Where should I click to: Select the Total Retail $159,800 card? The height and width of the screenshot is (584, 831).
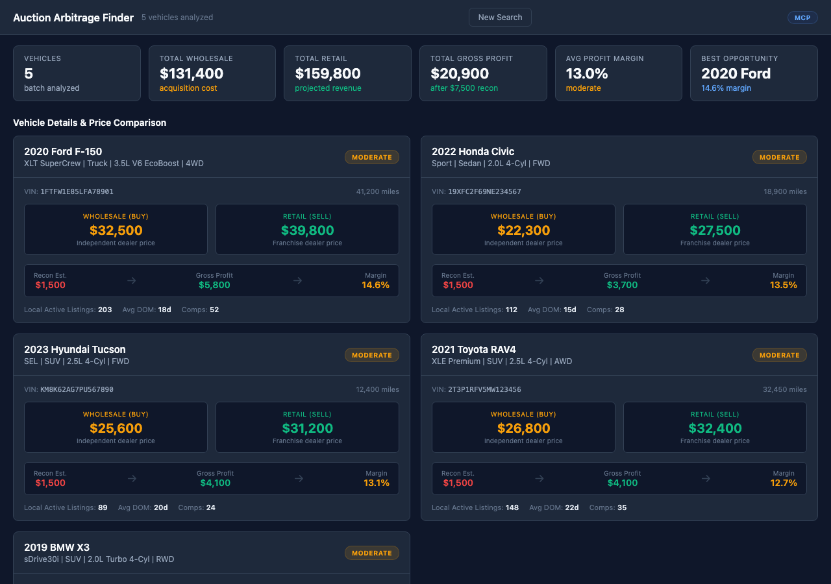[x=347, y=73]
